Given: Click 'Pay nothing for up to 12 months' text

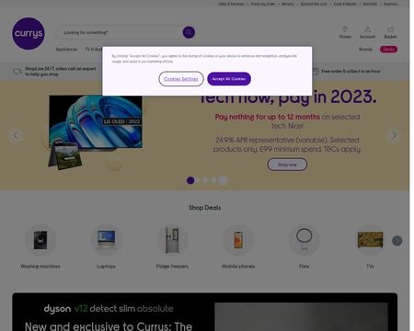Looking at the screenshot, I should coord(268,117).
